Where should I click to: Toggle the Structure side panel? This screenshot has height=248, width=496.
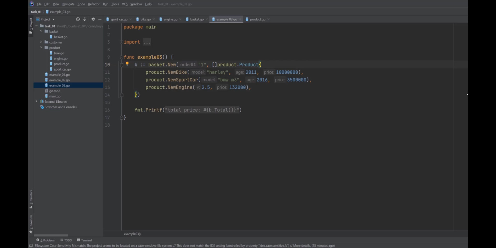pyautogui.click(x=31, y=199)
